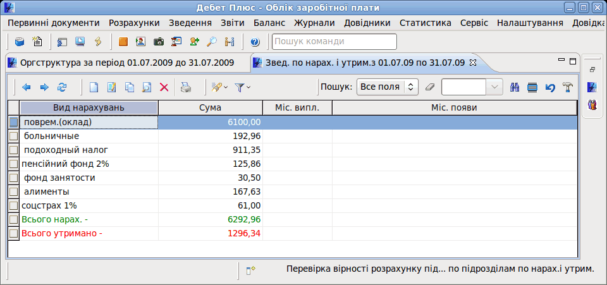
Task: Tick checkbox for подоходный налог row
Action: point(13,150)
